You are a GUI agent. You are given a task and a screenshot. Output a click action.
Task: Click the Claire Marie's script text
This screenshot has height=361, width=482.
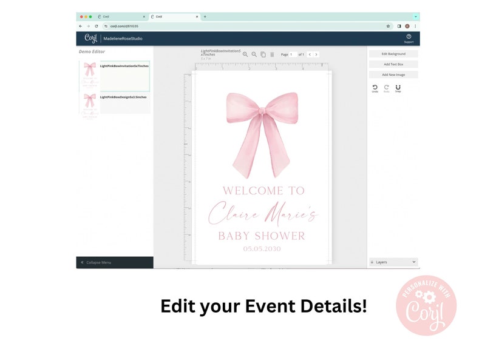pos(263,213)
